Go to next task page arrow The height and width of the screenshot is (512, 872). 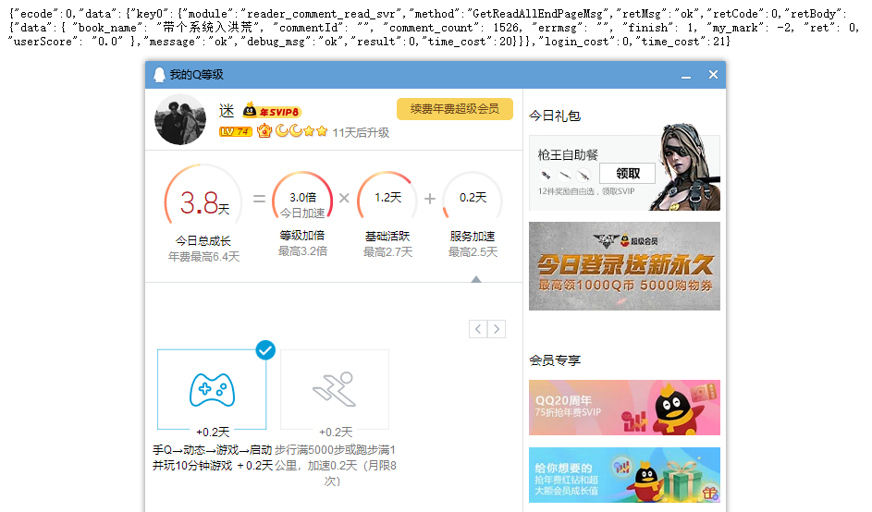coord(497,329)
